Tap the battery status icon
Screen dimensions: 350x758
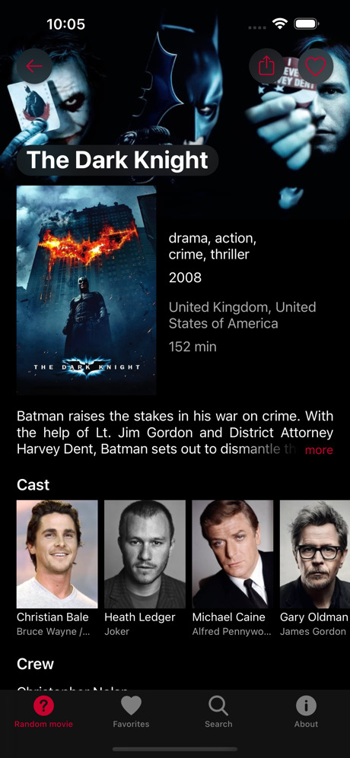(307, 24)
